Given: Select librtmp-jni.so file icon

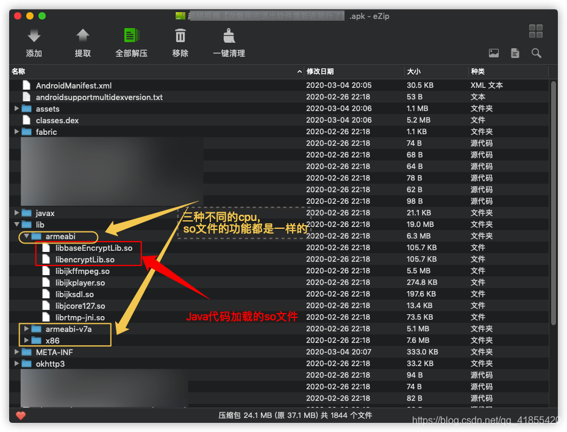Looking at the screenshot, I should [46, 317].
